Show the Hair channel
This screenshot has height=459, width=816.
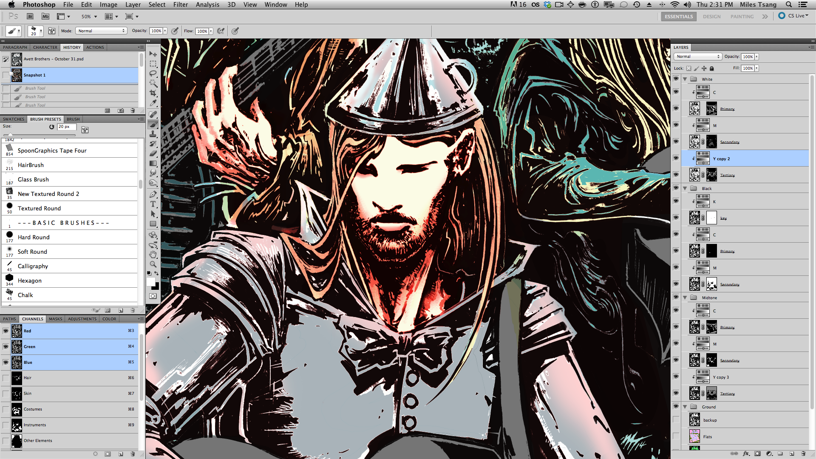tap(6, 378)
